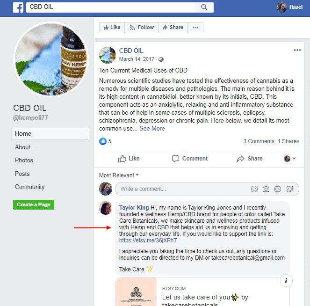Click the Facebook logo icon
The image size is (310, 306).
[x=18, y=7]
